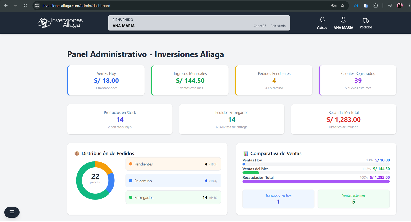This screenshot has width=411, height=222.
Task: Go back using the browser back arrow
Action: [6, 6]
